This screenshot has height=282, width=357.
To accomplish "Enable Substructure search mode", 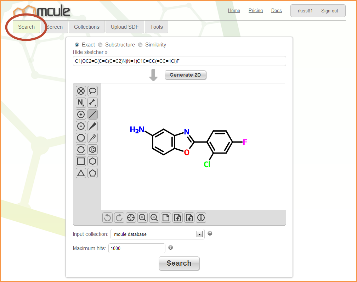I will [x=100, y=45].
